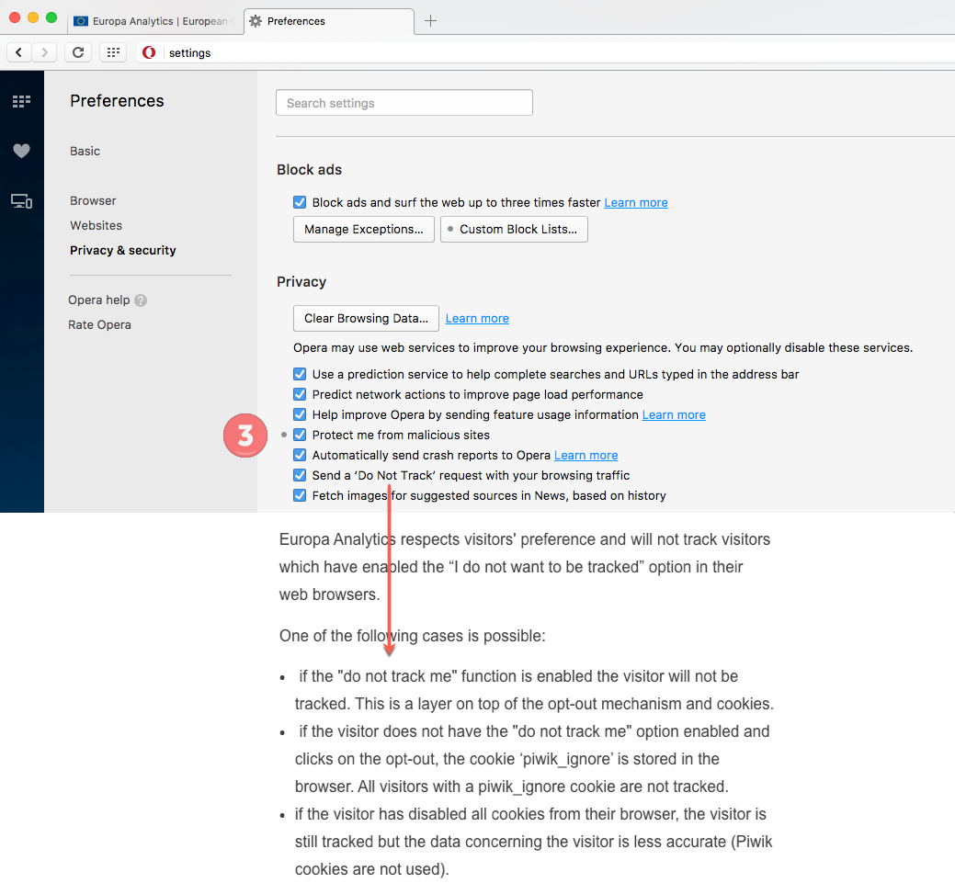Open Learn more link for Block ads

coord(636,203)
